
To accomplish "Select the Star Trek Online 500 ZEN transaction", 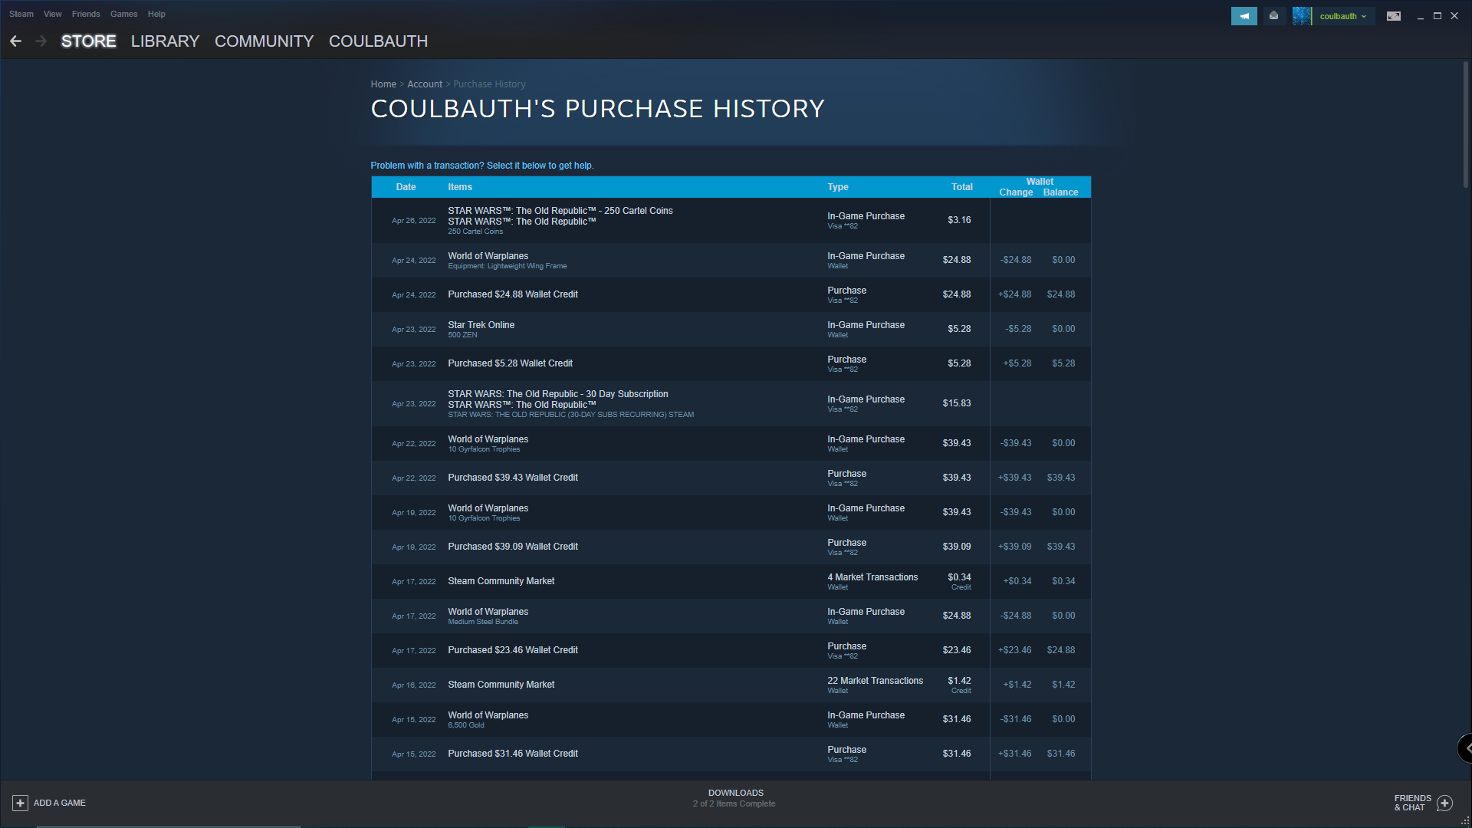I will (481, 329).
